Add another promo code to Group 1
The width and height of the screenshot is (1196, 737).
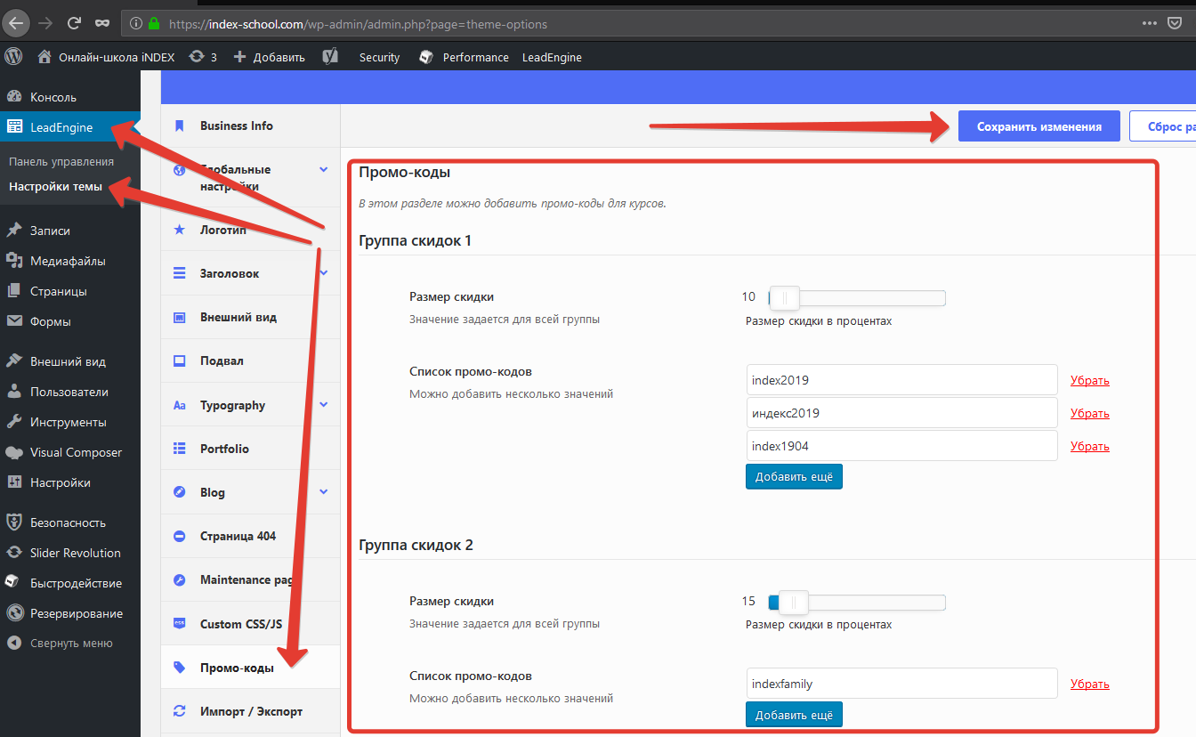(x=794, y=477)
